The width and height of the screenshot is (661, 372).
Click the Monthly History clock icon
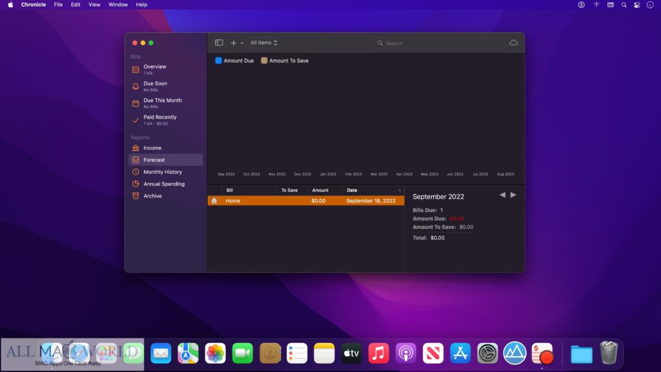pos(136,172)
